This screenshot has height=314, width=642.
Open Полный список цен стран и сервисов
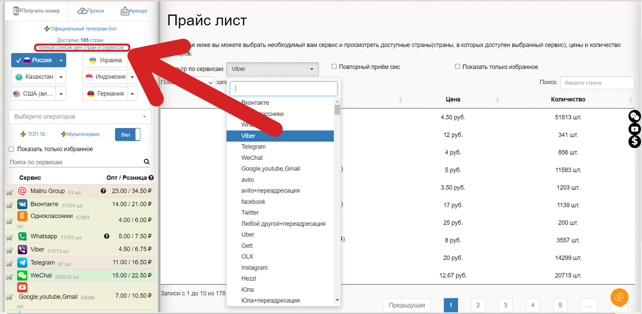point(80,48)
